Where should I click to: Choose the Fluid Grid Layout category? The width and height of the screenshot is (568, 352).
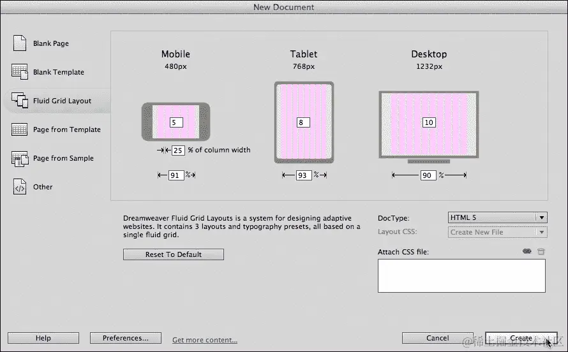point(62,101)
